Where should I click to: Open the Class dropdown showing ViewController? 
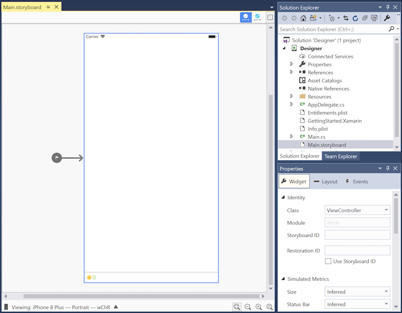pos(386,210)
